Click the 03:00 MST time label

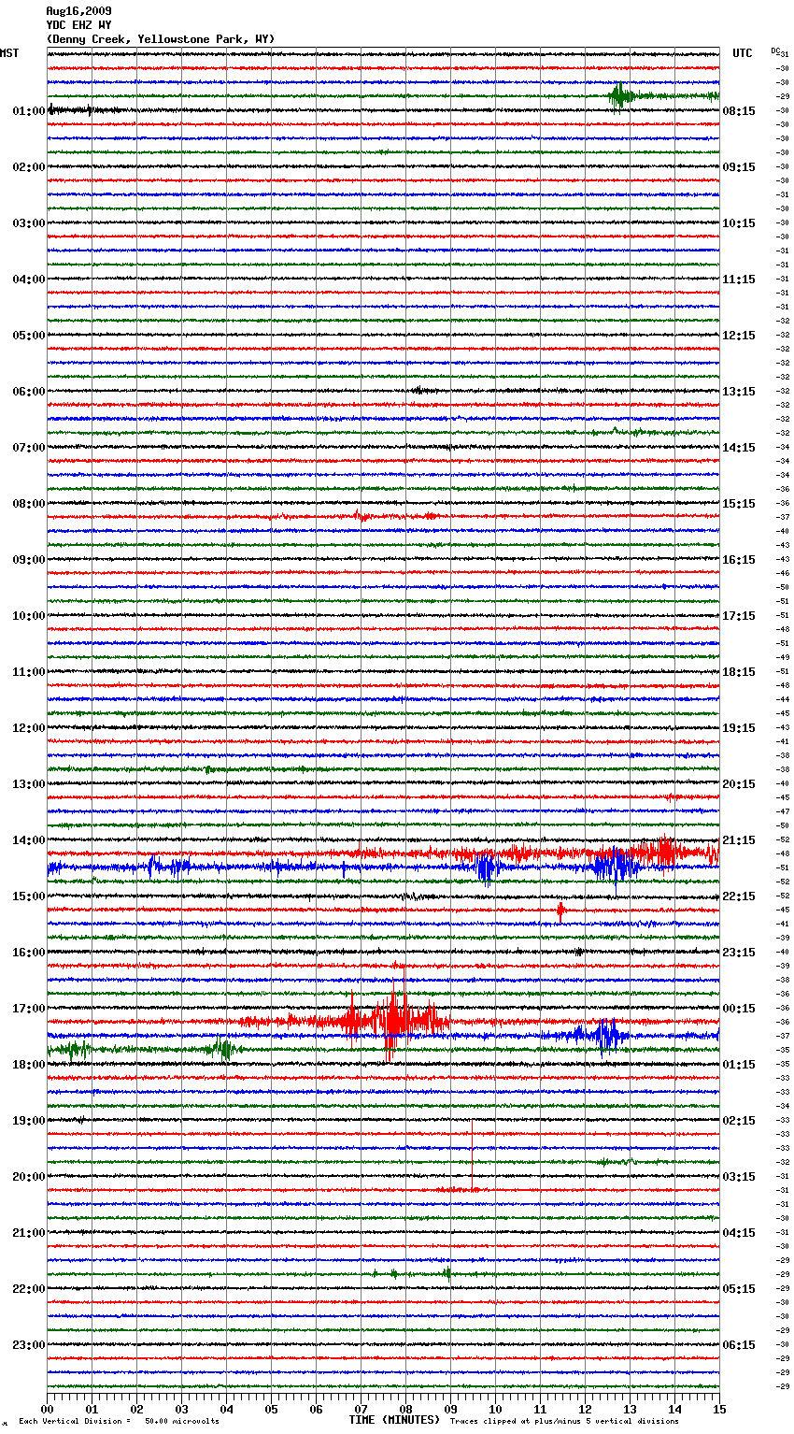pos(29,223)
